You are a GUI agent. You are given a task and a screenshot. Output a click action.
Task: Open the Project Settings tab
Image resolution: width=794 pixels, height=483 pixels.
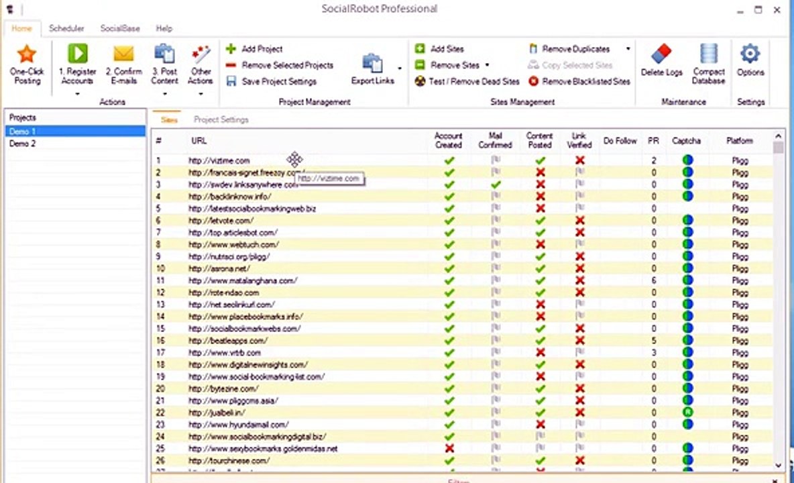pyautogui.click(x=221, y=120)
